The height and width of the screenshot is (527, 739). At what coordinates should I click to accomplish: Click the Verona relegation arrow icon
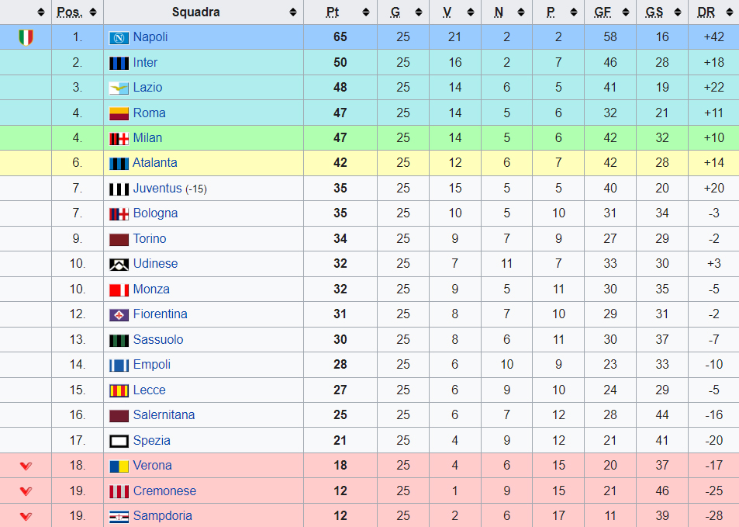26,466
